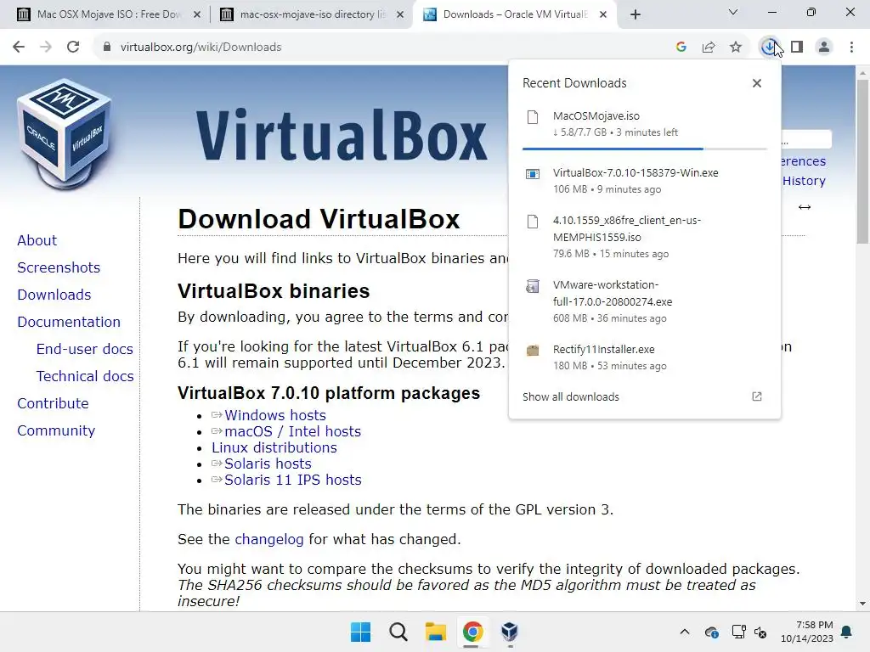870x652 pixels.
Task: Open File Explorer from the taskbar
Action: pos(436,632)
